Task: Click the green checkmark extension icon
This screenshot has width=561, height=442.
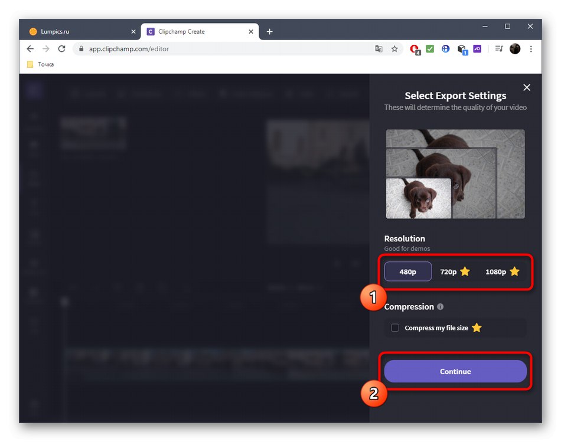Action: tap(429, 49)
